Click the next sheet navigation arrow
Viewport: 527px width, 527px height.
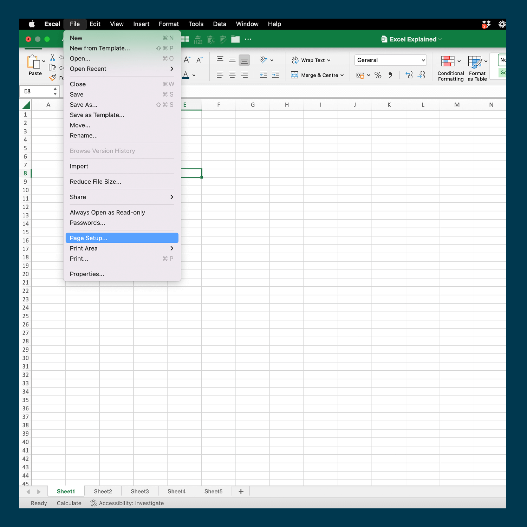click(x=39, y=492)
